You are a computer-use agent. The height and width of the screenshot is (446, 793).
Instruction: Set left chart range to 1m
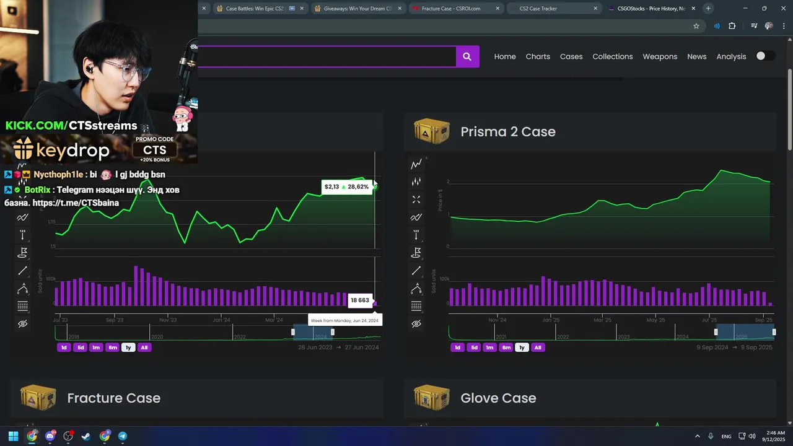[96, 348]
